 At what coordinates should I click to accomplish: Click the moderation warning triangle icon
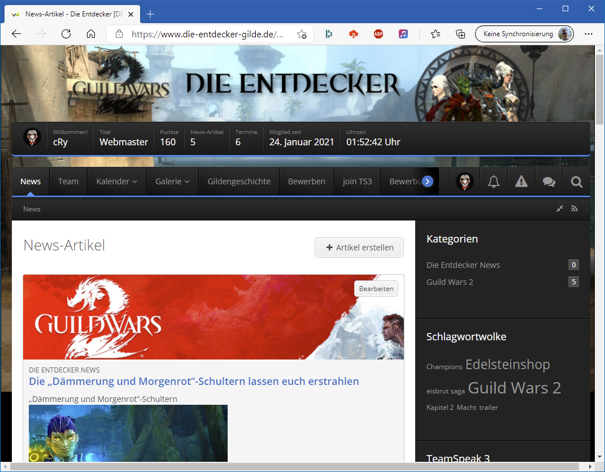point(521,181)
